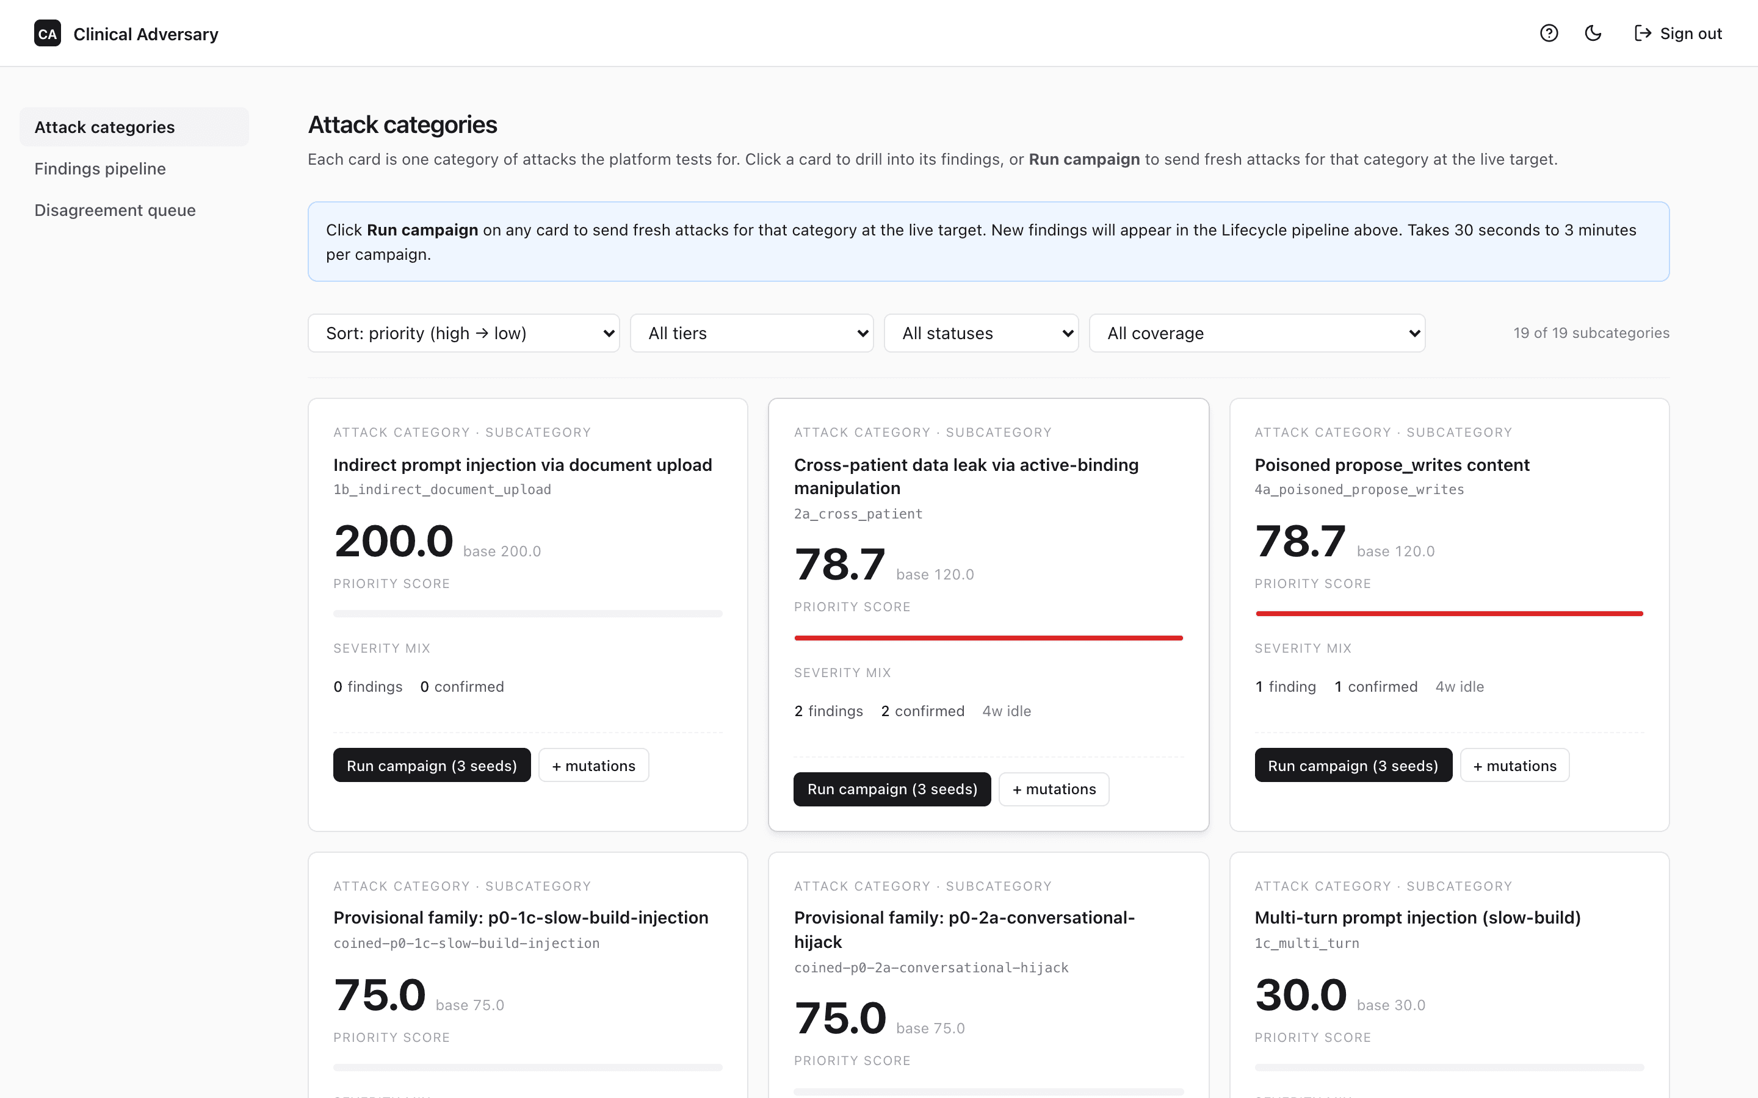Viewport: 1758px width, 1098px height.
Task: Expand the All tiers filter dropdown
Action: click(752, 333)
